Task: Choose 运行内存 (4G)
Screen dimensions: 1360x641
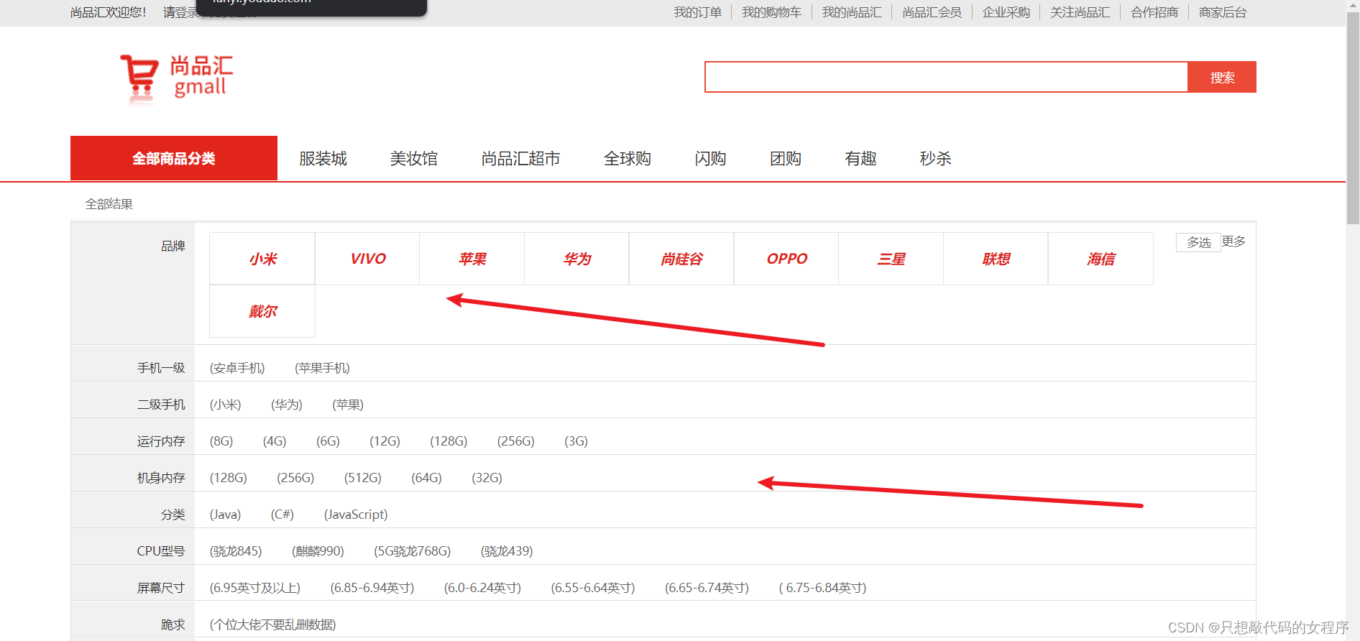Action: tap(275, 441)
